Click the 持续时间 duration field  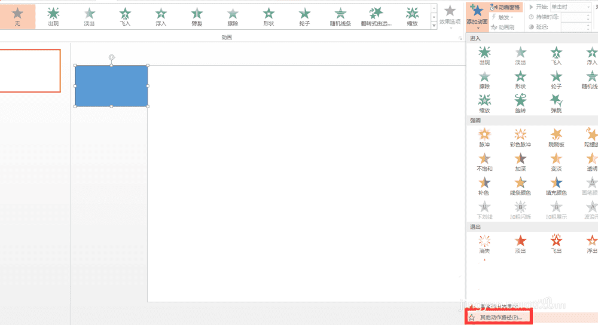pyautogui.click(x=573, y=17)
